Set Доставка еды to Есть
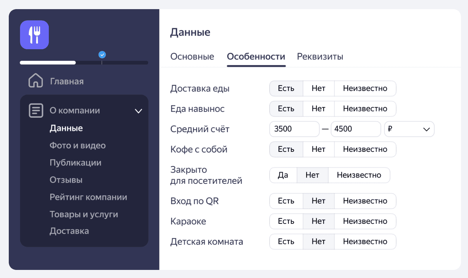 click(286, 89)
